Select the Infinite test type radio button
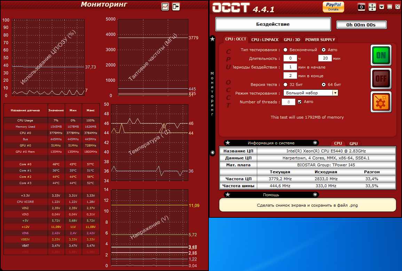 285,50
